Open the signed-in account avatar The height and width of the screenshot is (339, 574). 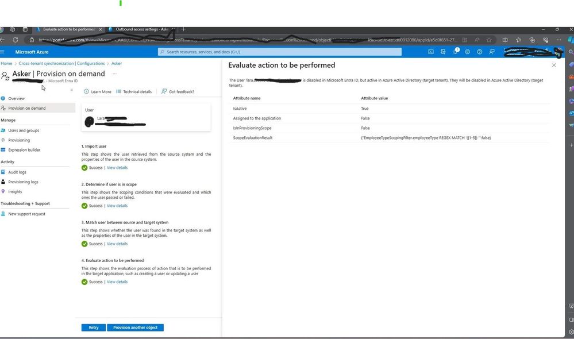point(558,52)
